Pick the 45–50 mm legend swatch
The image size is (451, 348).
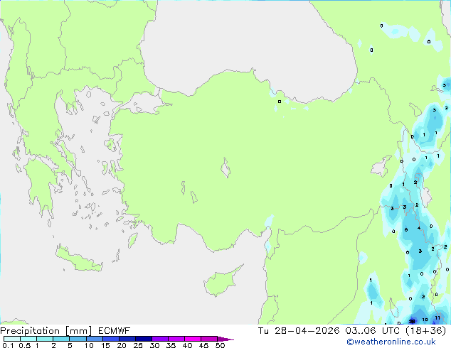pyautogui.click(x=209, y=339)
